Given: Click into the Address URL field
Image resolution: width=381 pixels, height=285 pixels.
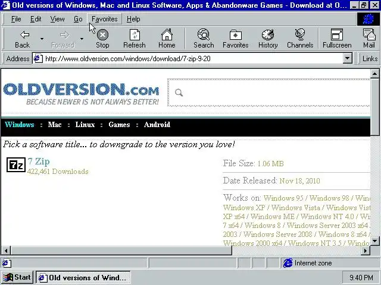Looking at the screenshot, I should pos(192,59).
